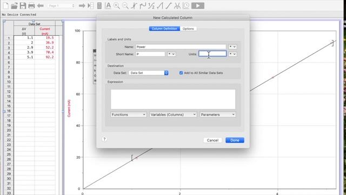
Task: Go to next page arrow
Action: [82, 5]
